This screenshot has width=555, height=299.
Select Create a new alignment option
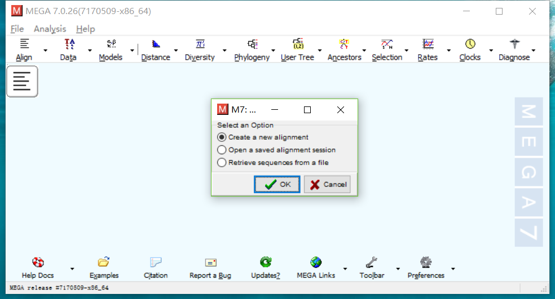click(263, 137)
